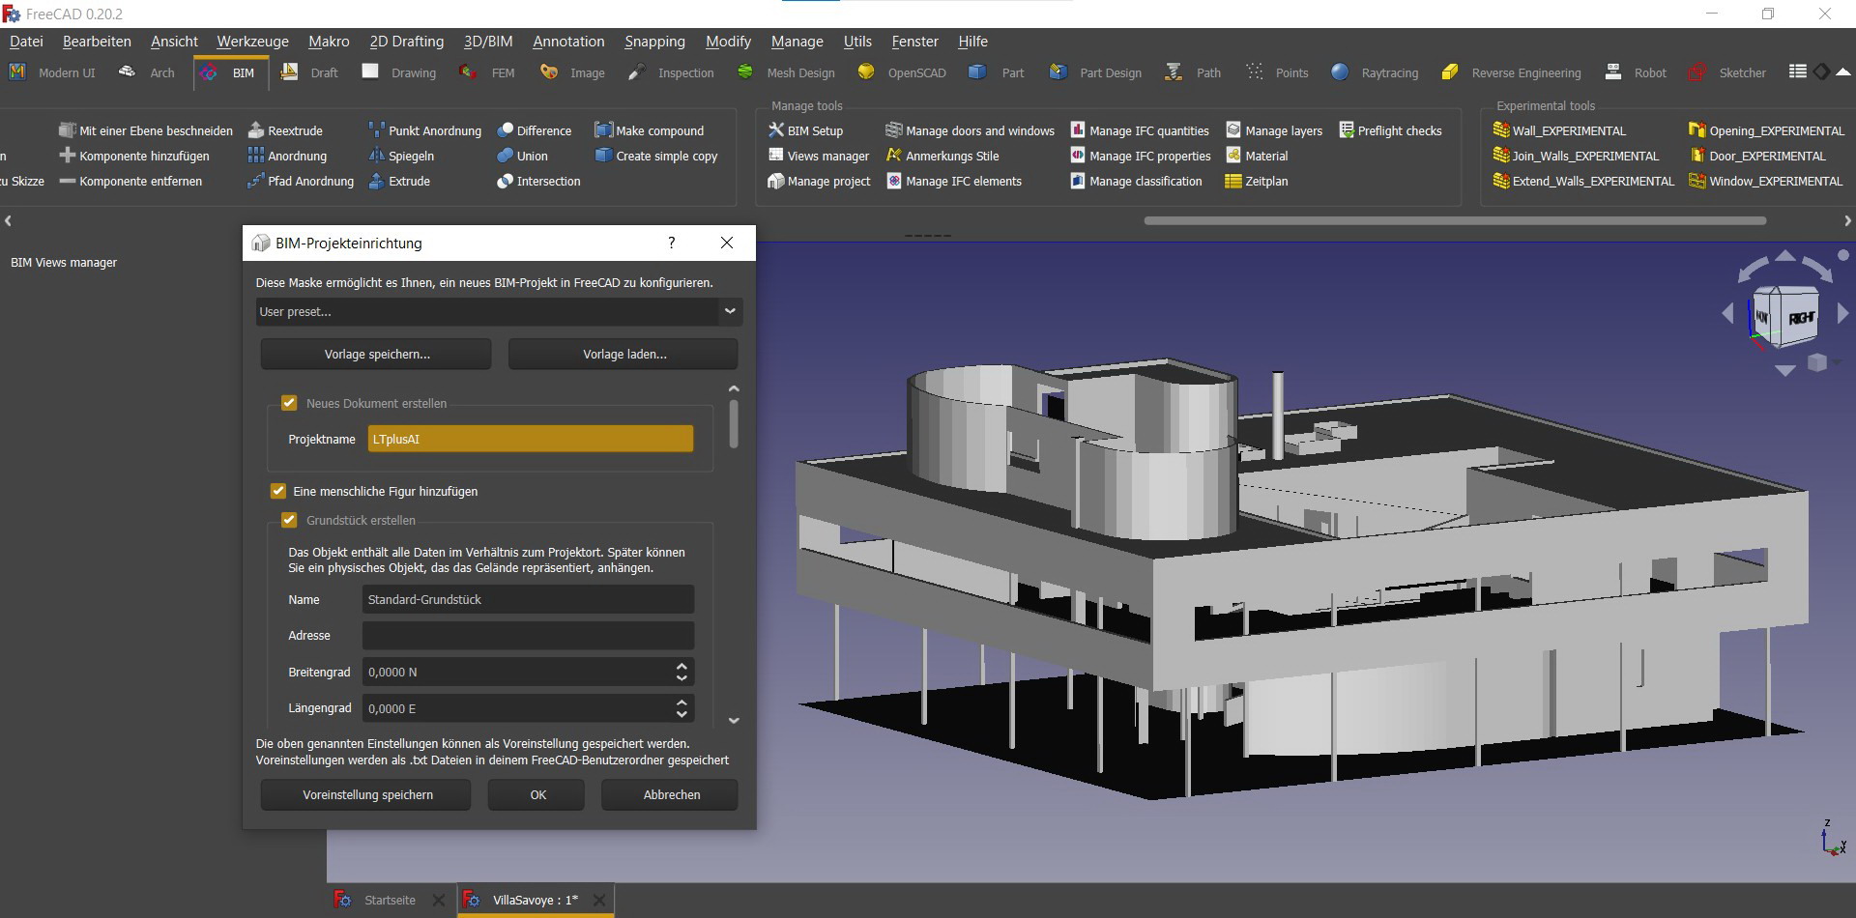Image resolution: width=1856 pixels, height=918 pixels.
Task: Open Views manager tool
Action: pyautogui.click(x=818, y=156)
